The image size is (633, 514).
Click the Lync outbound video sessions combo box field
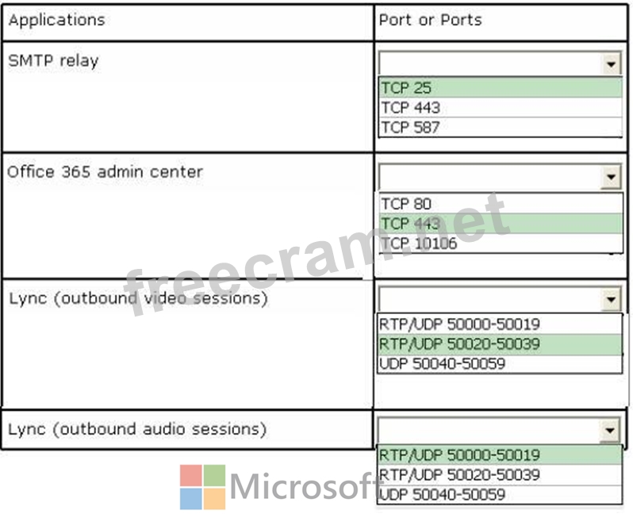pyautogui.click(x=490, y=299)
